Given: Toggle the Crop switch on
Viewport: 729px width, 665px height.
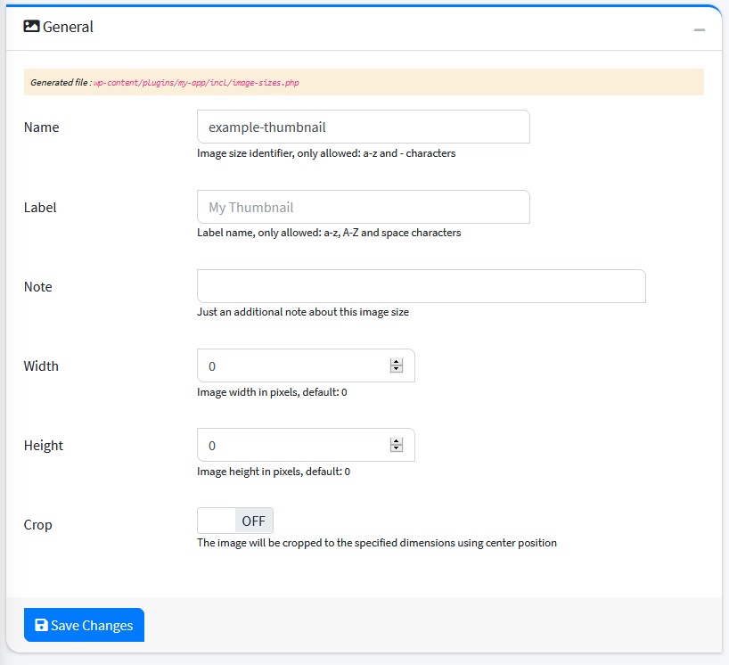Looking at the screenshot, I should [x=235, y=521].
